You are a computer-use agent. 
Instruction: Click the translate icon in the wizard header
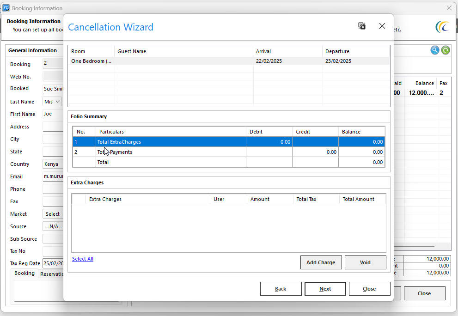coord(362,26)
